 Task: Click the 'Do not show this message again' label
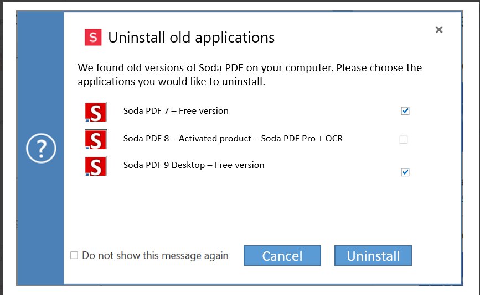(x=155, y=255)
